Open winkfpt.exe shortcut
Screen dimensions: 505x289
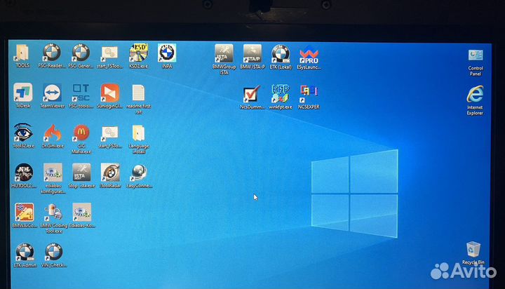[281, 94]
